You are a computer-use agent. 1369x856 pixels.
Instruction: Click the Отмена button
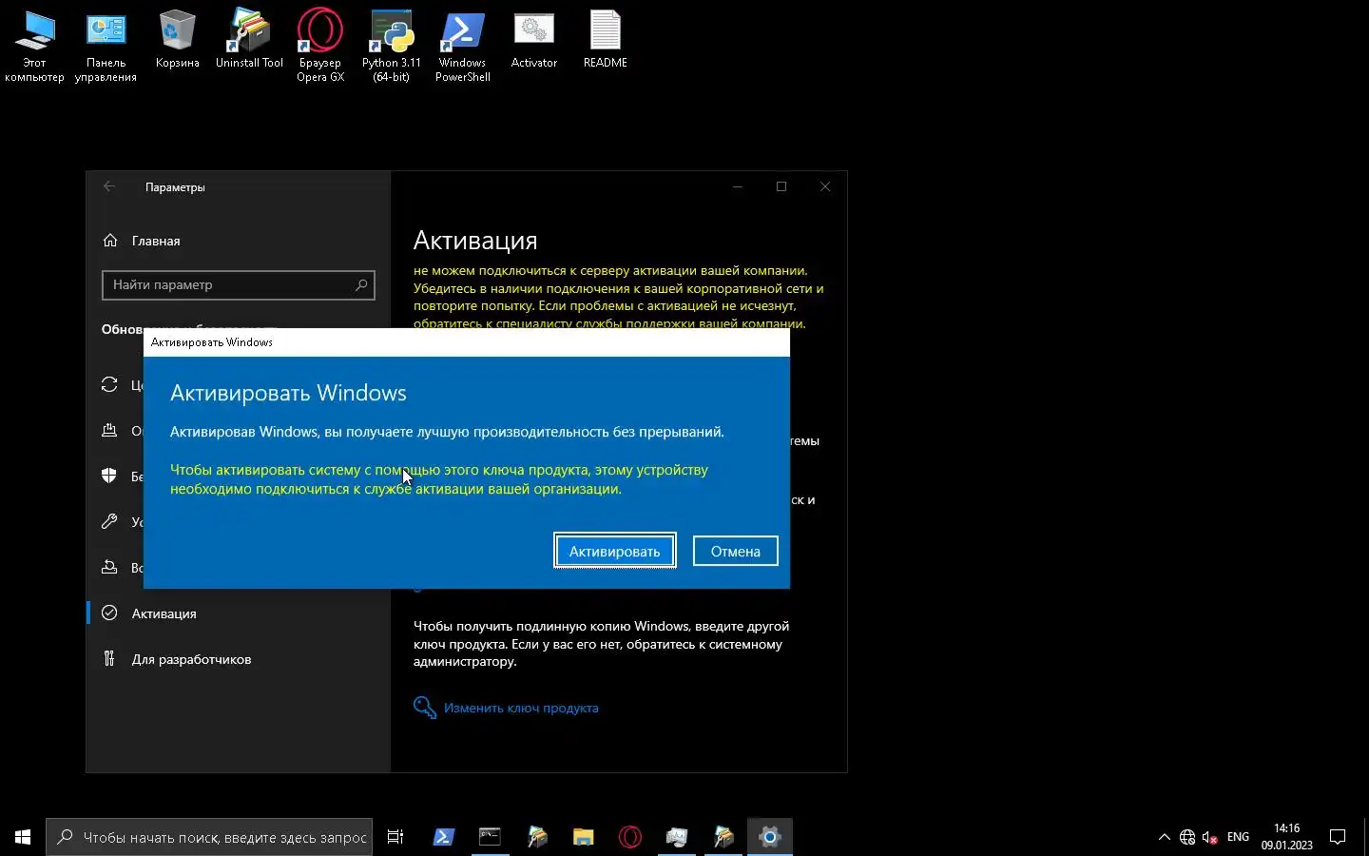[x=735, y=551]
